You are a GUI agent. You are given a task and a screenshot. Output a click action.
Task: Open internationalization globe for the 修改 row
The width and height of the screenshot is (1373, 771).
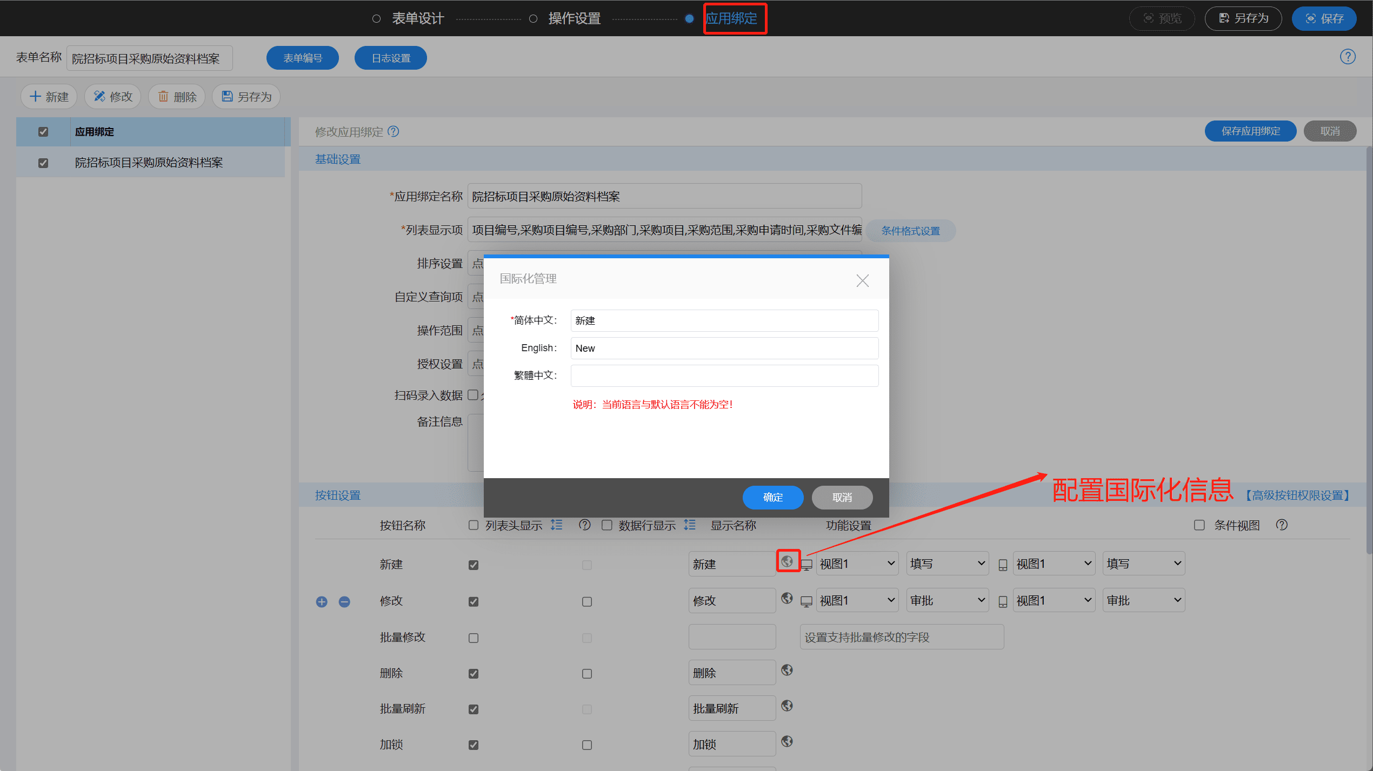pos(787,598)
